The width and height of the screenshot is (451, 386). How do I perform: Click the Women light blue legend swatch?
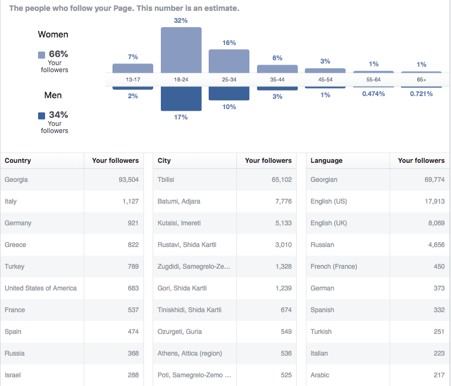(41, 55)
